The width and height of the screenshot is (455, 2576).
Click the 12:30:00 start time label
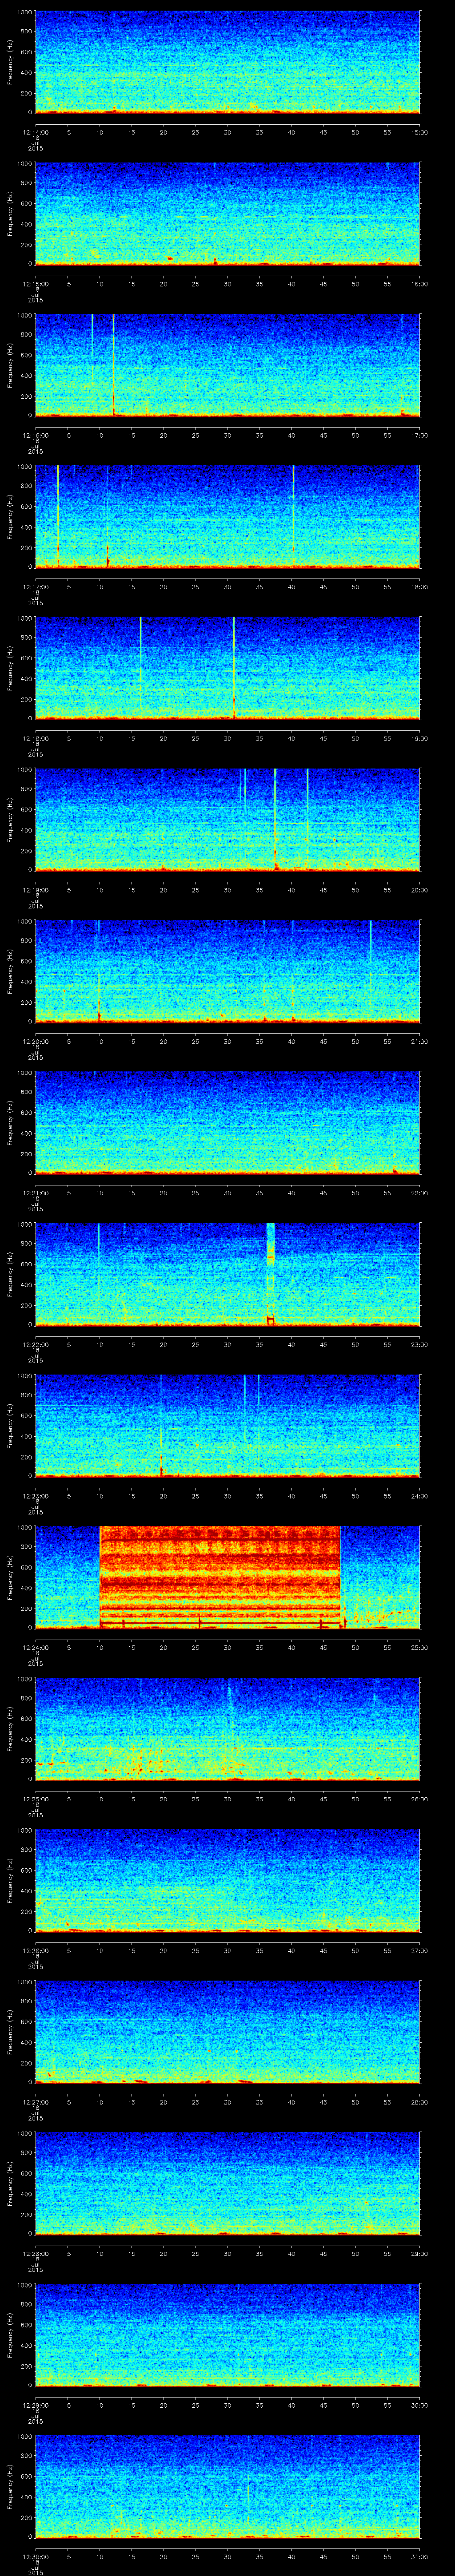point(35,2556)
